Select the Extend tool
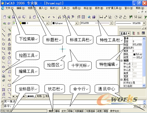The image size is (147, 113). pos(9,81)
